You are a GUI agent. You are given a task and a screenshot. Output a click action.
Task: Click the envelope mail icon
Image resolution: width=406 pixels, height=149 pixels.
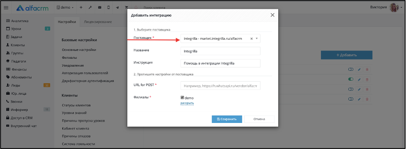tap(100, 7)
